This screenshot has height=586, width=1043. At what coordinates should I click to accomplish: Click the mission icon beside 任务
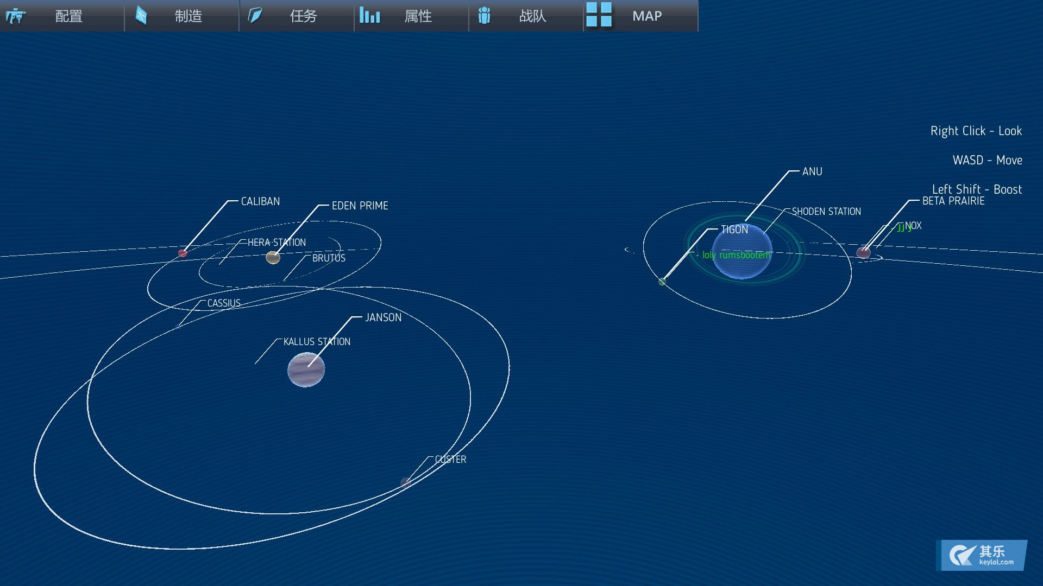(255, 16)
